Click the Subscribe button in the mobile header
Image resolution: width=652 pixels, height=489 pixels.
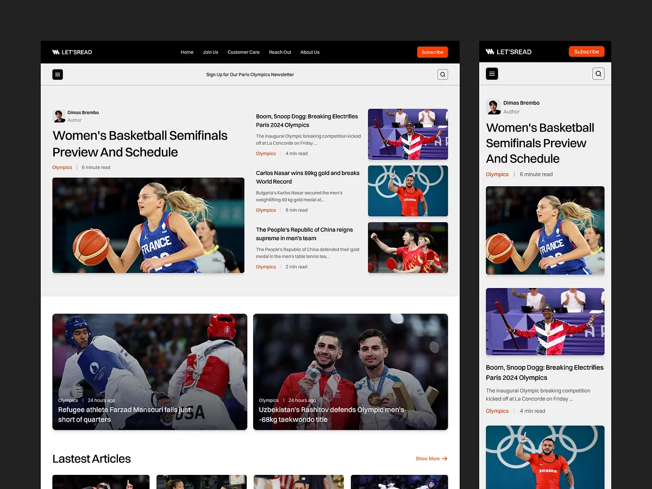point(586,51)
